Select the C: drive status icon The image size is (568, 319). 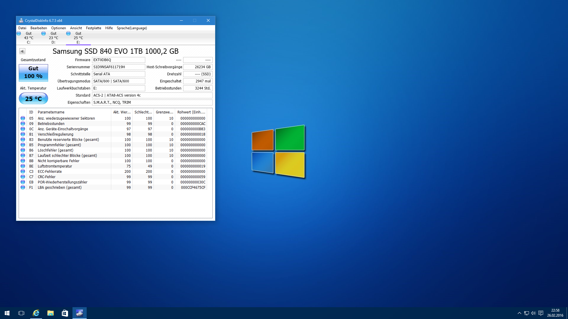[19, 33]
